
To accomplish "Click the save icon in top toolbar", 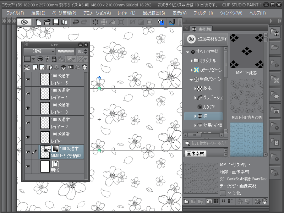I will pyautogui.click(x=56, y=22).
